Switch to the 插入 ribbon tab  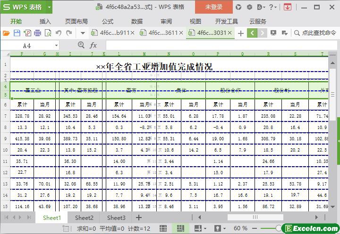(45, 21)
